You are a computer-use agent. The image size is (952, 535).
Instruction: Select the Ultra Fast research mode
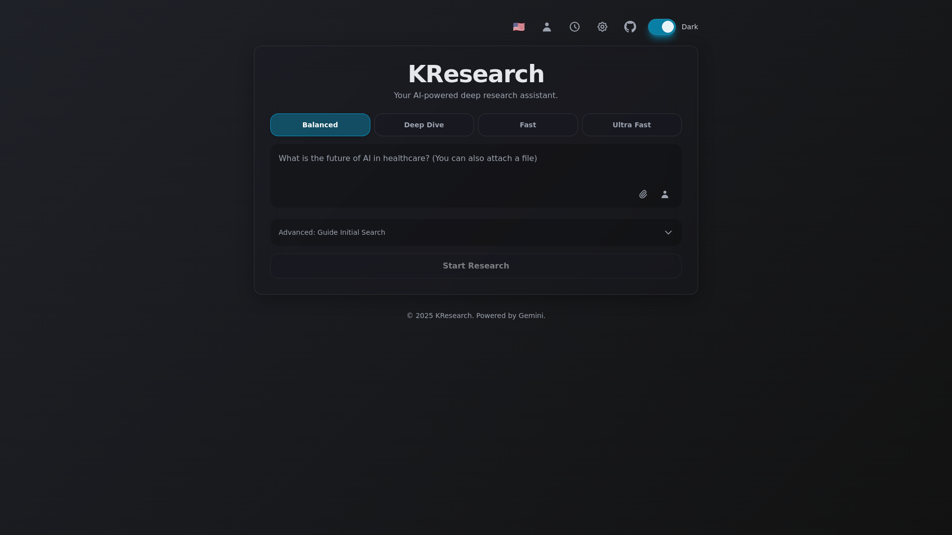(x=632, y=125)
